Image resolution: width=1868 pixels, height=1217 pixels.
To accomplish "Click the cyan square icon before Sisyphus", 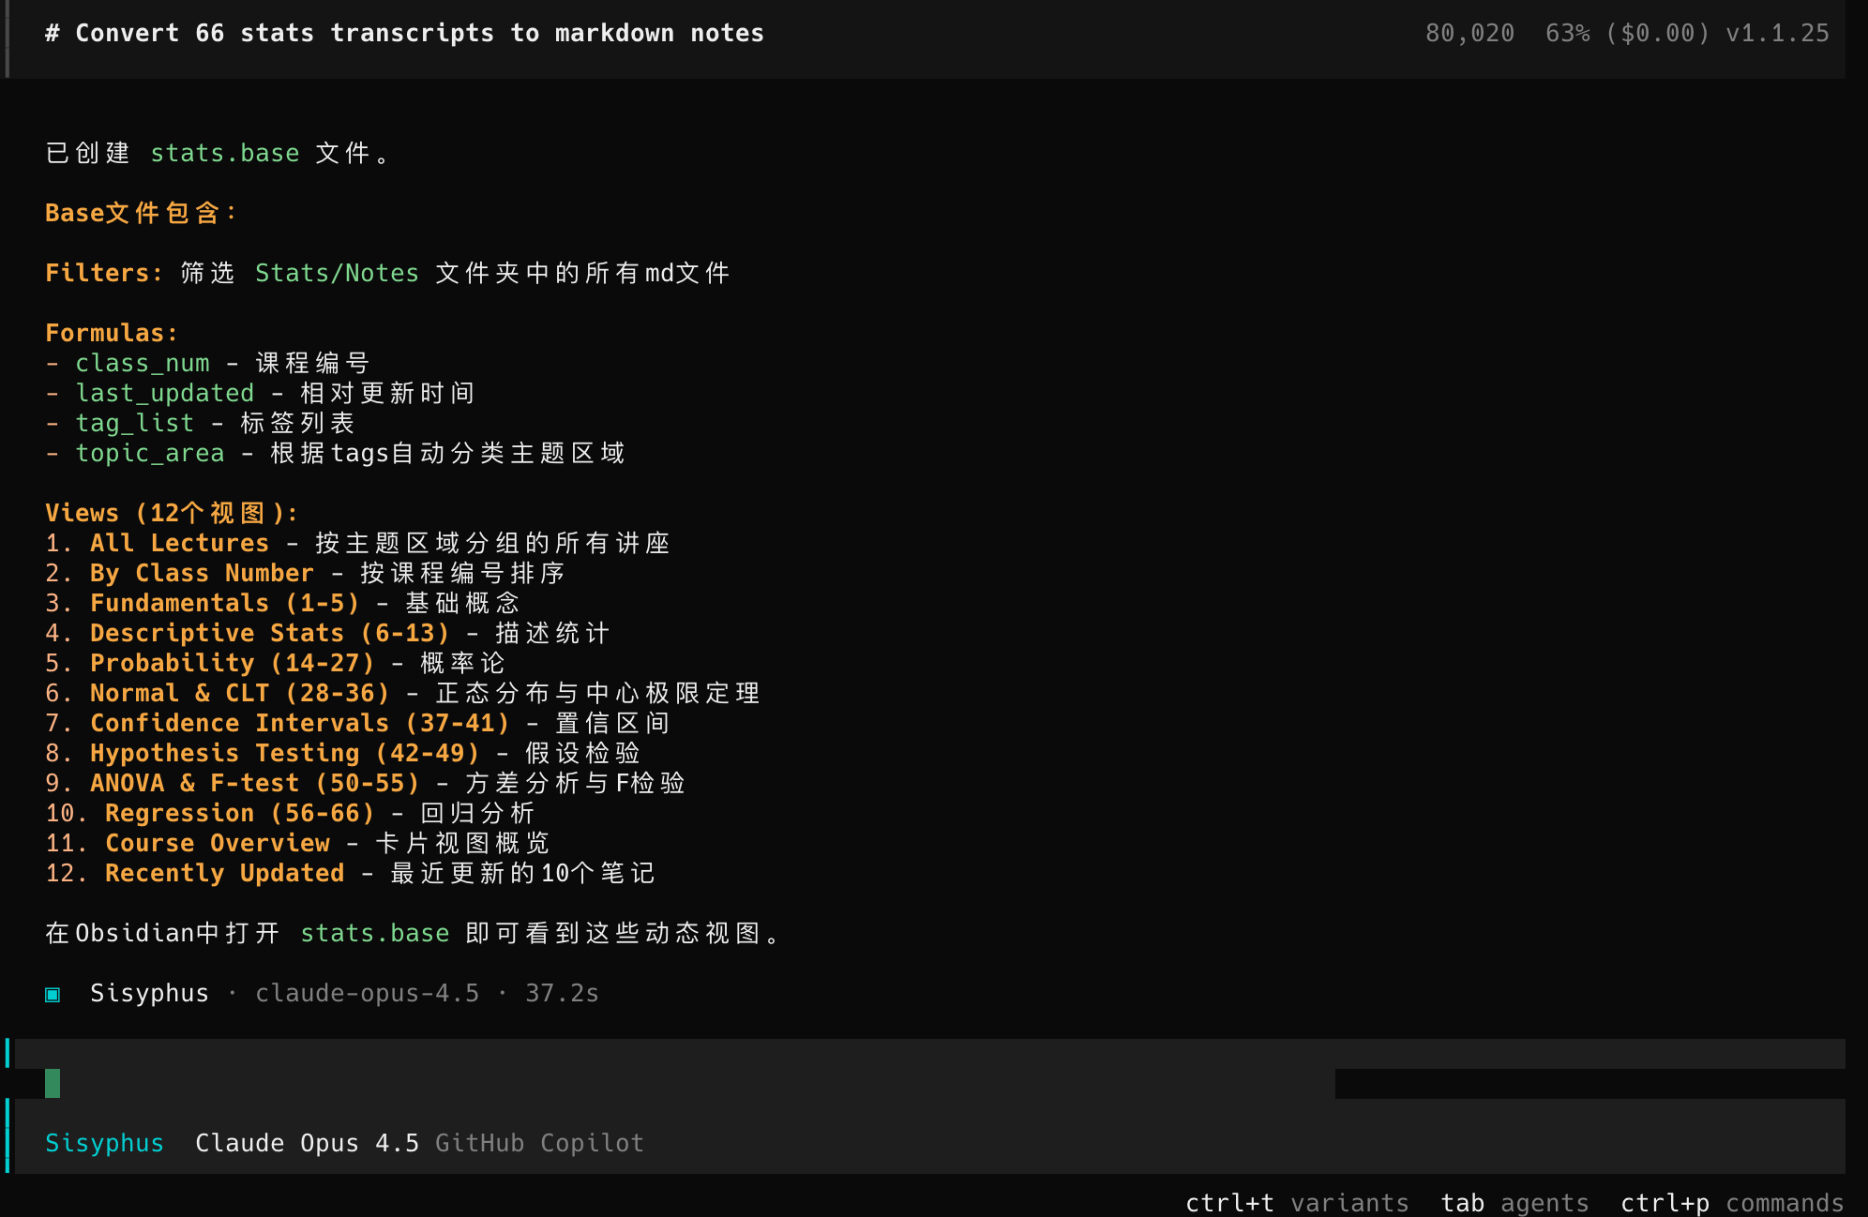I will [53, 994].
